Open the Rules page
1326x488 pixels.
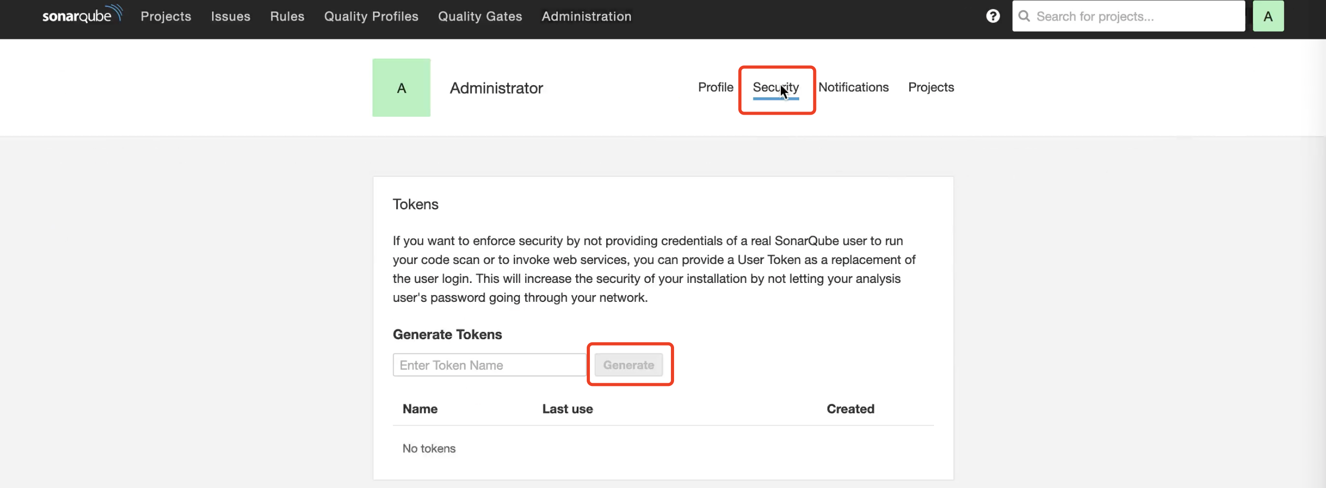point(287,16)
